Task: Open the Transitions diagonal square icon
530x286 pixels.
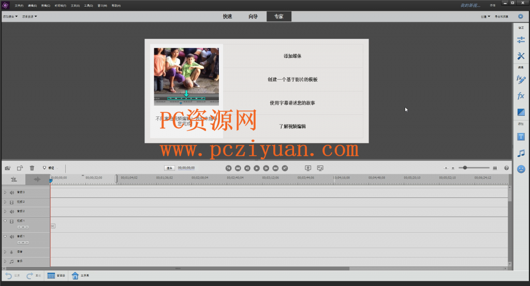Action: [x=521, y=112]
